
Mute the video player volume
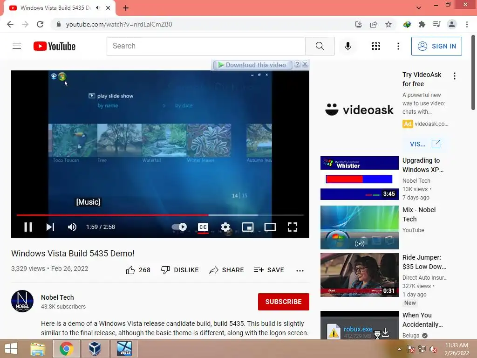(x=72, y=227)
